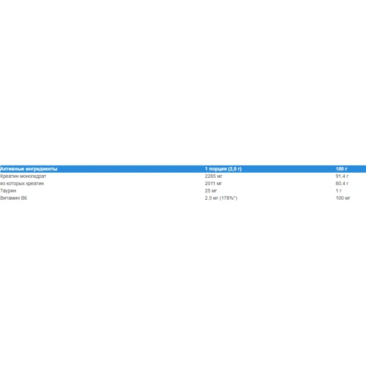Click the '1 г' taurine value
Screen dimensions: 366x366
point(339,191)
